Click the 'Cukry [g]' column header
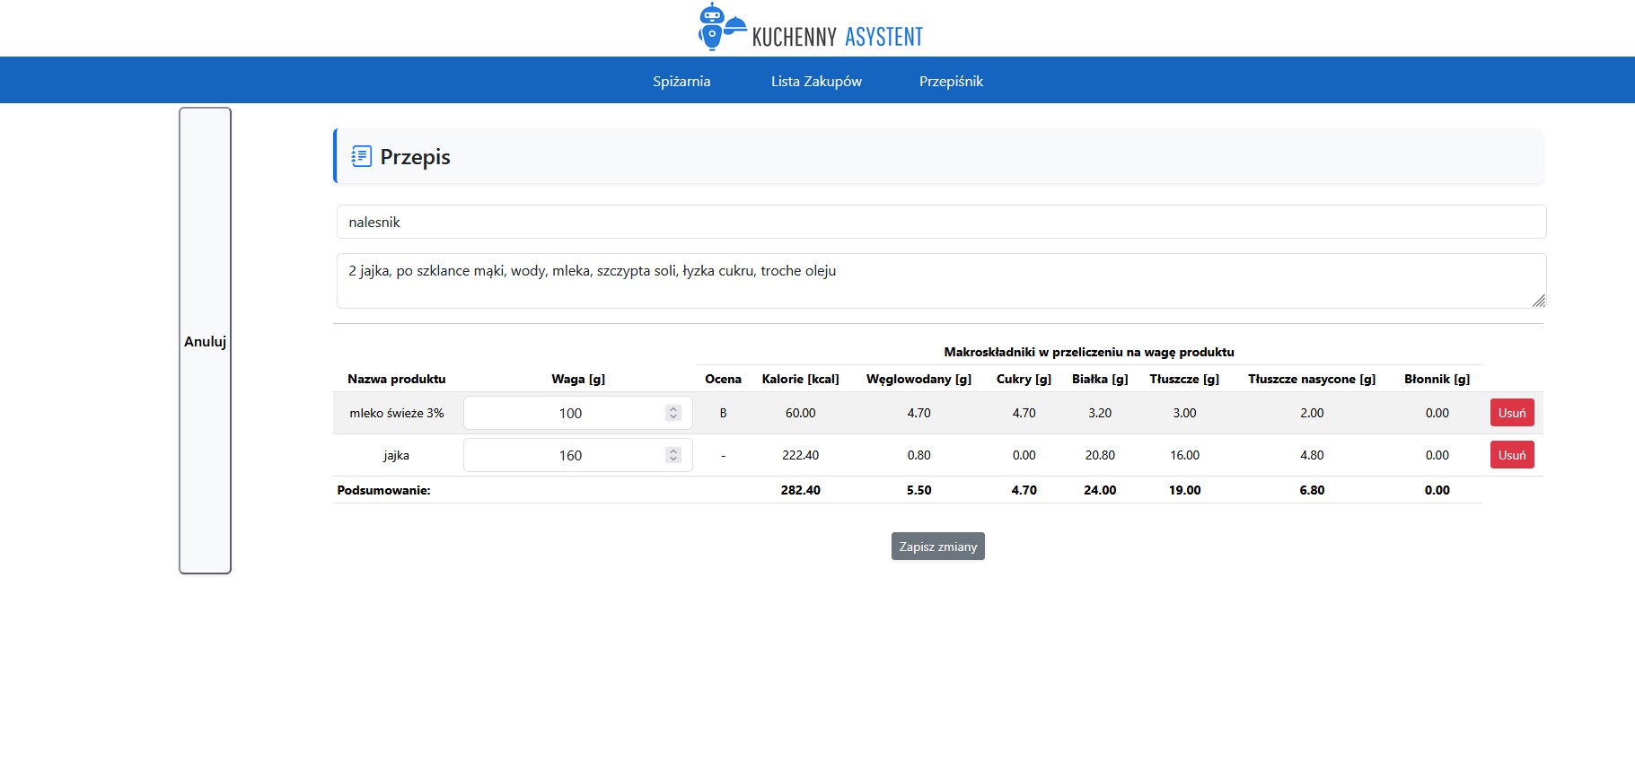 [x=1024, y=379]
